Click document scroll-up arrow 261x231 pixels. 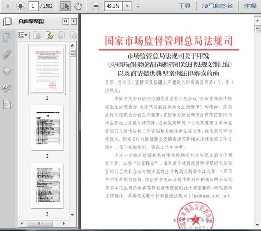(x=257, y=21)
